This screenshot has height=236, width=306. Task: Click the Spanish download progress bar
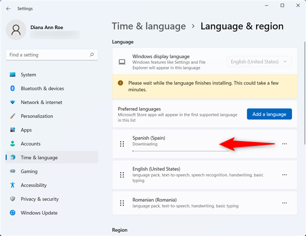point(181,151)
